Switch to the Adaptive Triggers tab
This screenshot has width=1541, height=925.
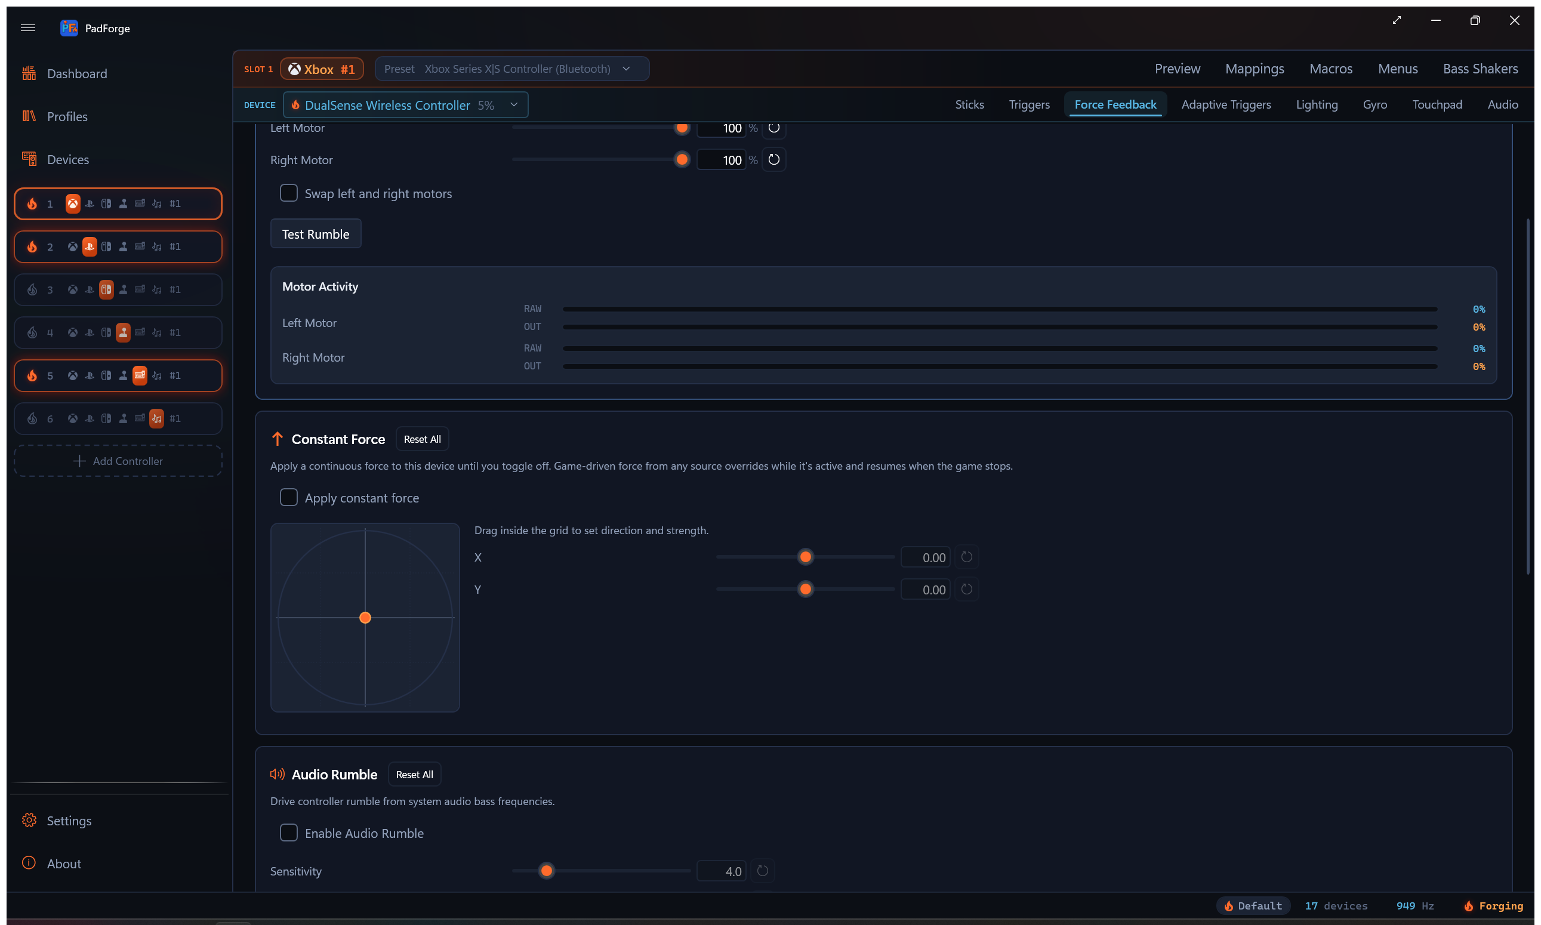(1225, 104)
